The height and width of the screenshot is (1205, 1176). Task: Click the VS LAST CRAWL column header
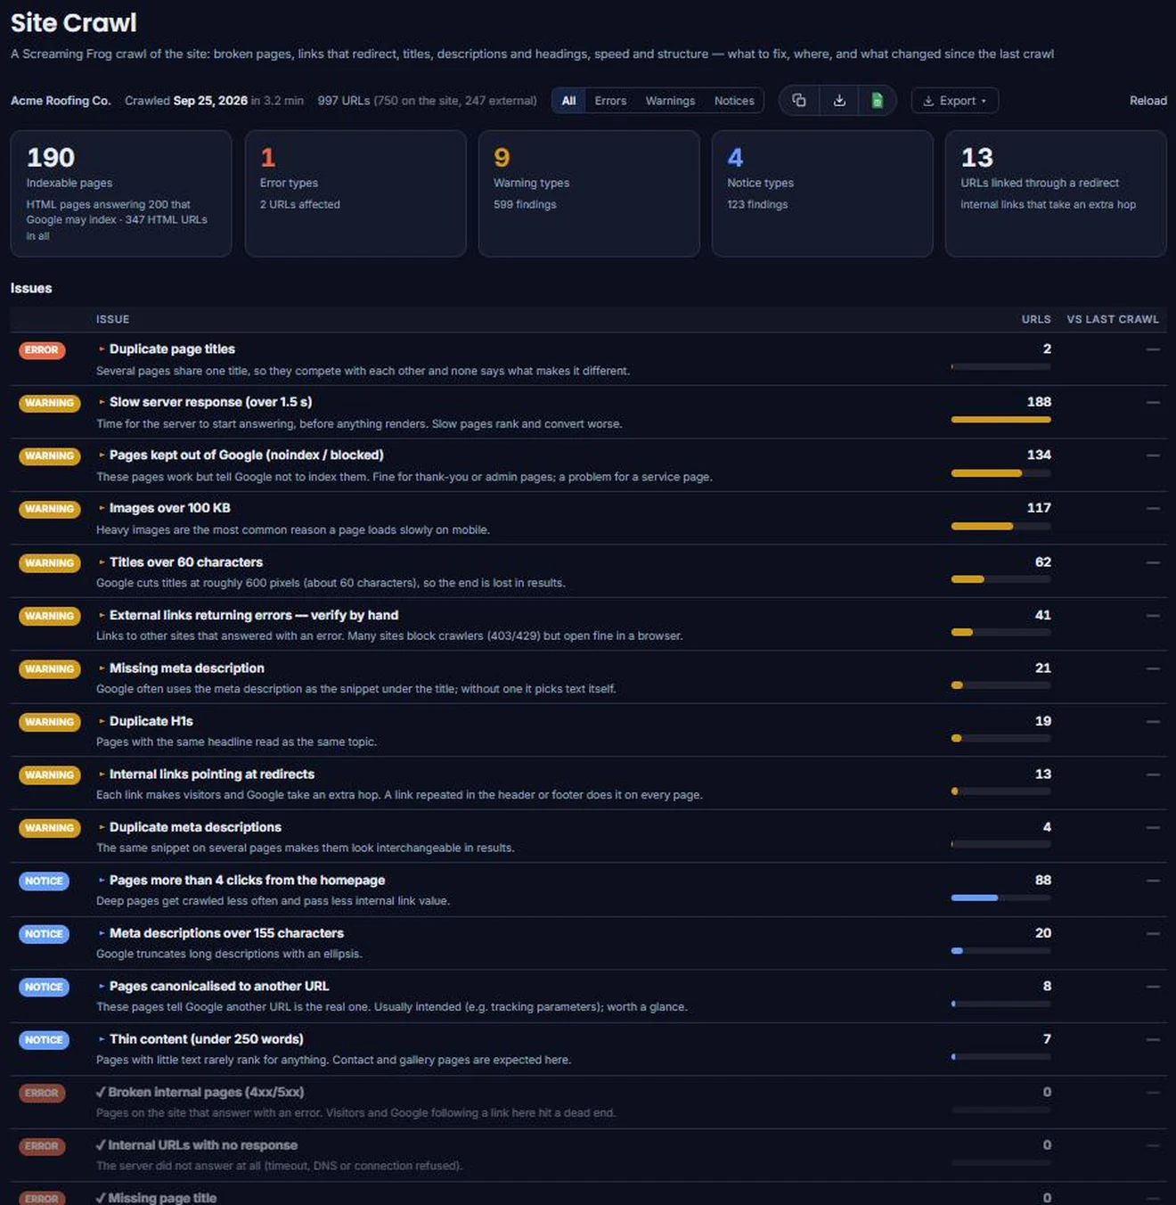point(1113,319)
